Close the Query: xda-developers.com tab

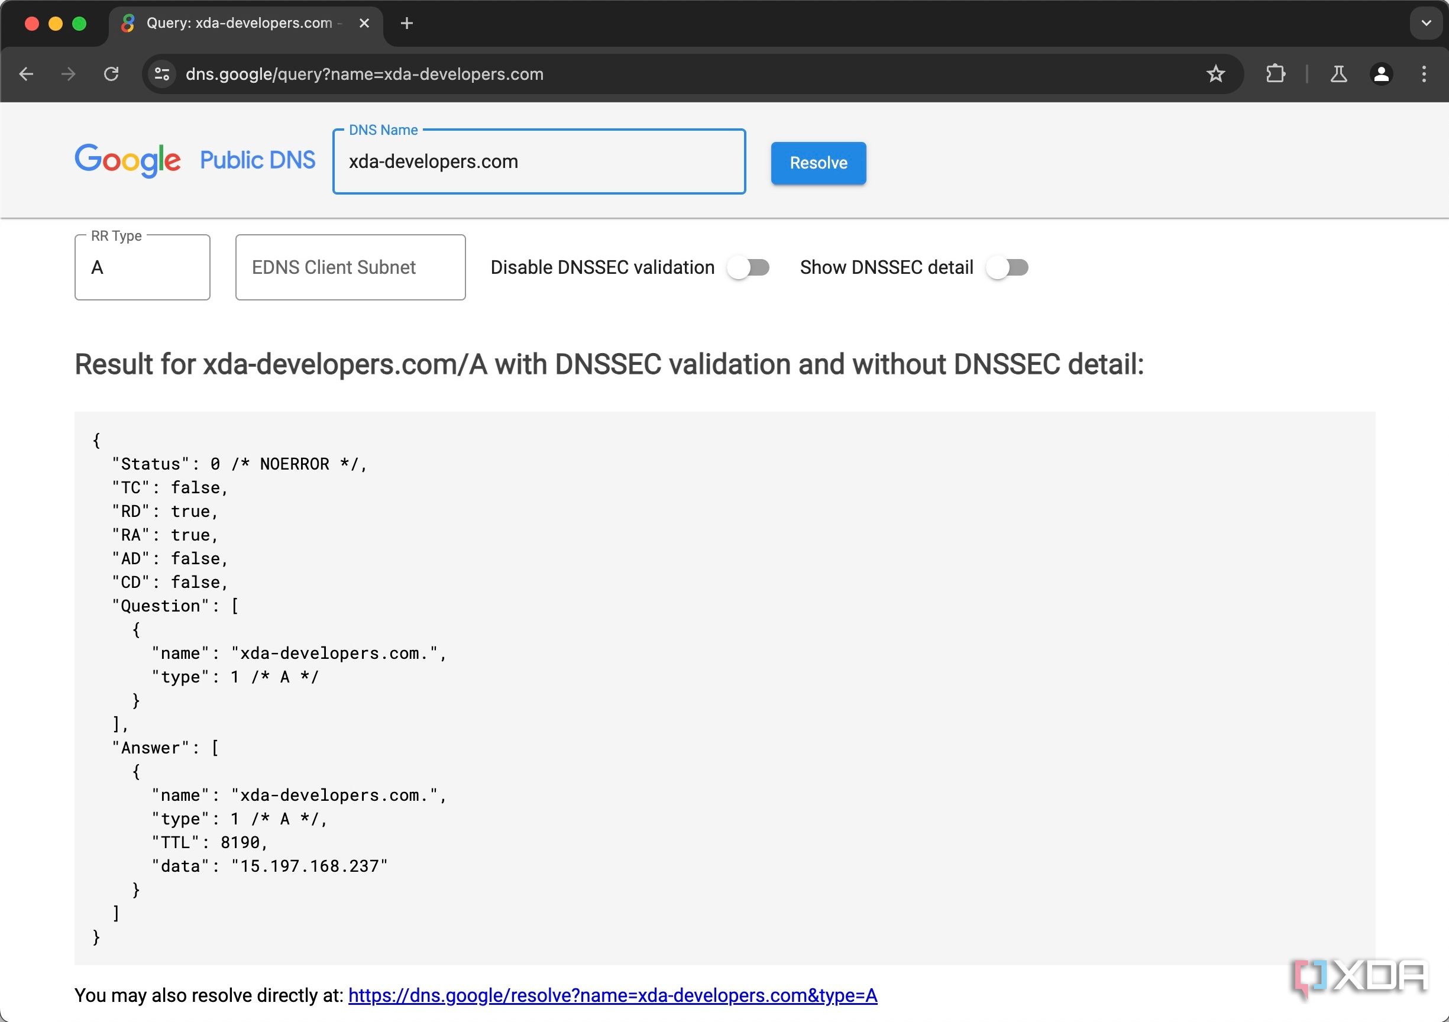coord(364,23)
